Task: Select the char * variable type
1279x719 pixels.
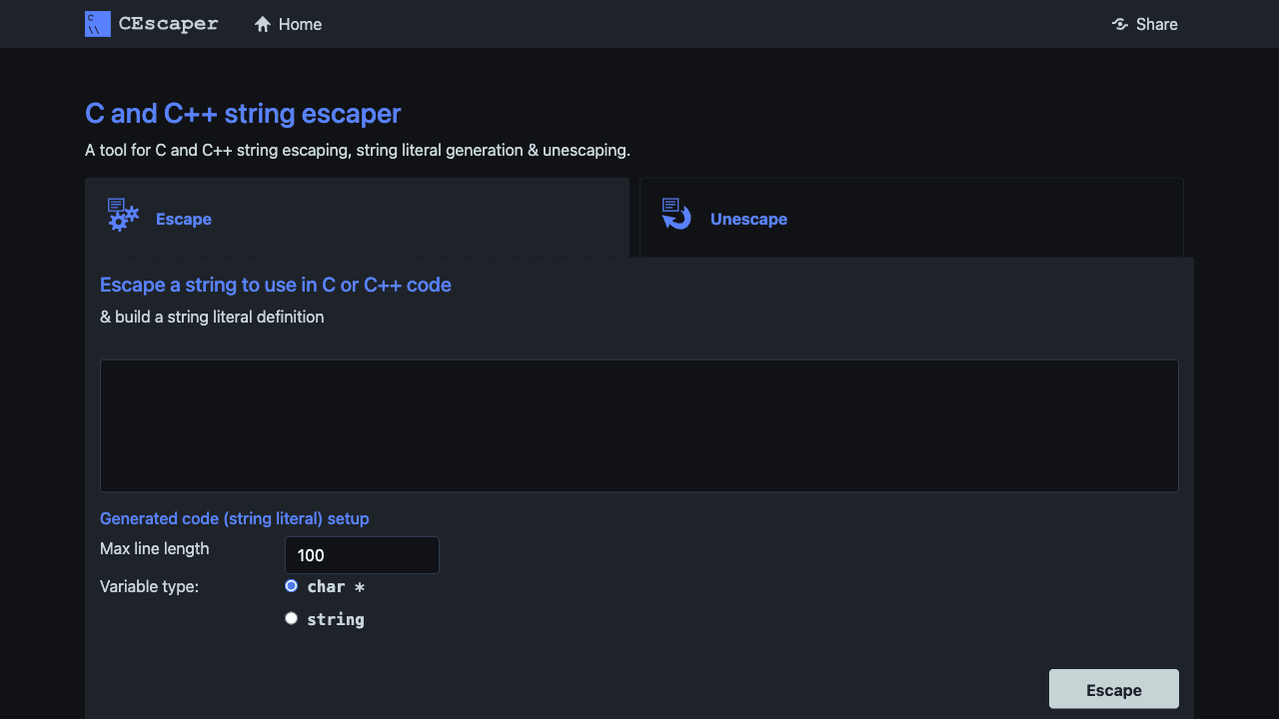Action: [291, 585]
